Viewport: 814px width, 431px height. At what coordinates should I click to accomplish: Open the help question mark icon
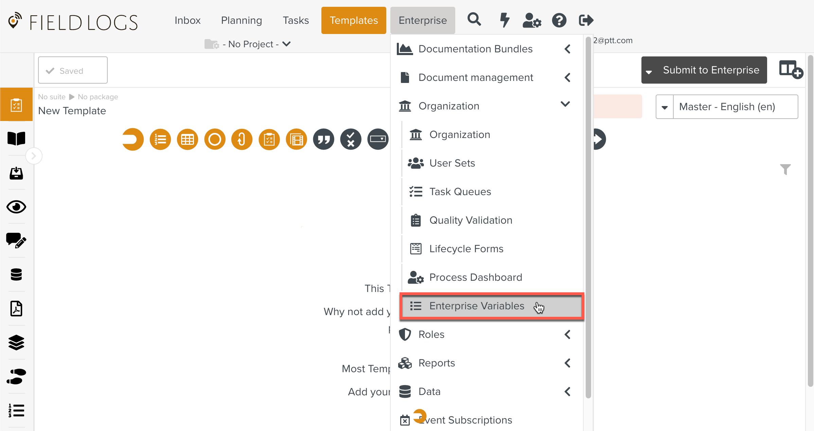click(559, 20)
